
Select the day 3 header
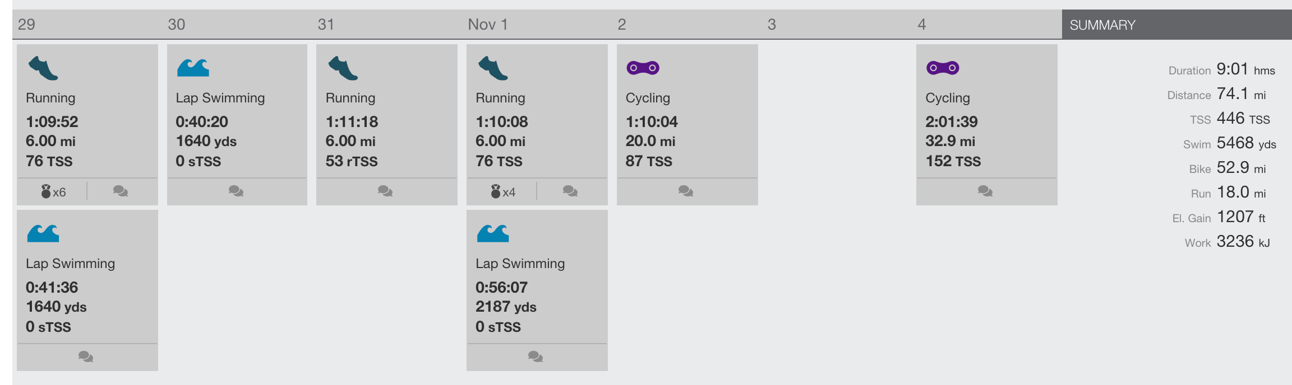pos(772,25)
